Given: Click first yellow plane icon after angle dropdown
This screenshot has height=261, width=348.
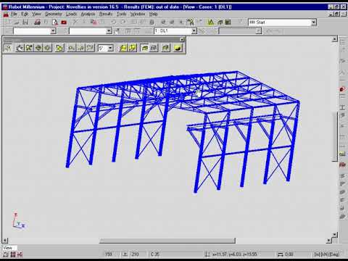Looking at the screenshot, I should pyautogui.click(x=123, y=48).
